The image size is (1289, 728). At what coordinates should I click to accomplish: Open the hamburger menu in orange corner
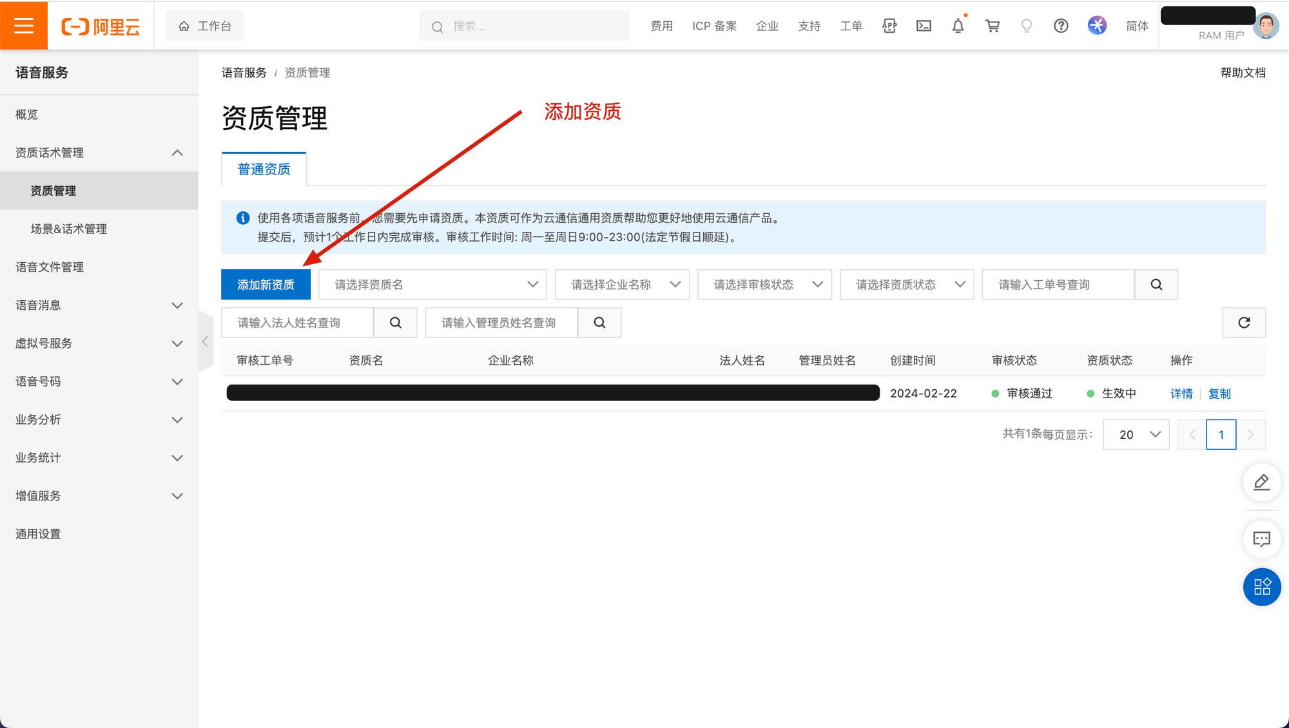coord(24,26)
